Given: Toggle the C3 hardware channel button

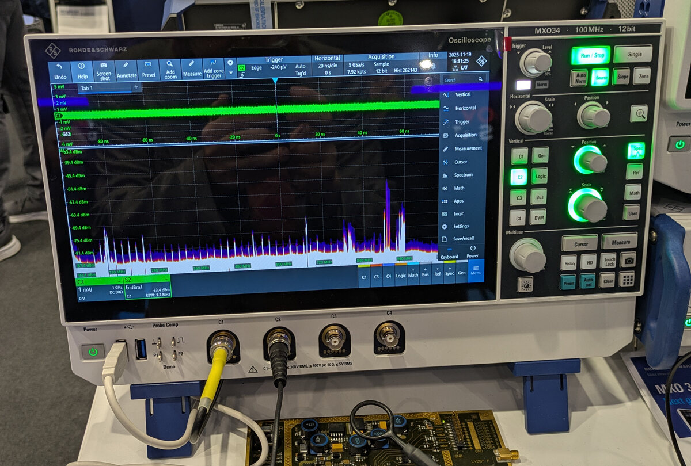Looking at the screenshot, I should click(x=518, y=197).
